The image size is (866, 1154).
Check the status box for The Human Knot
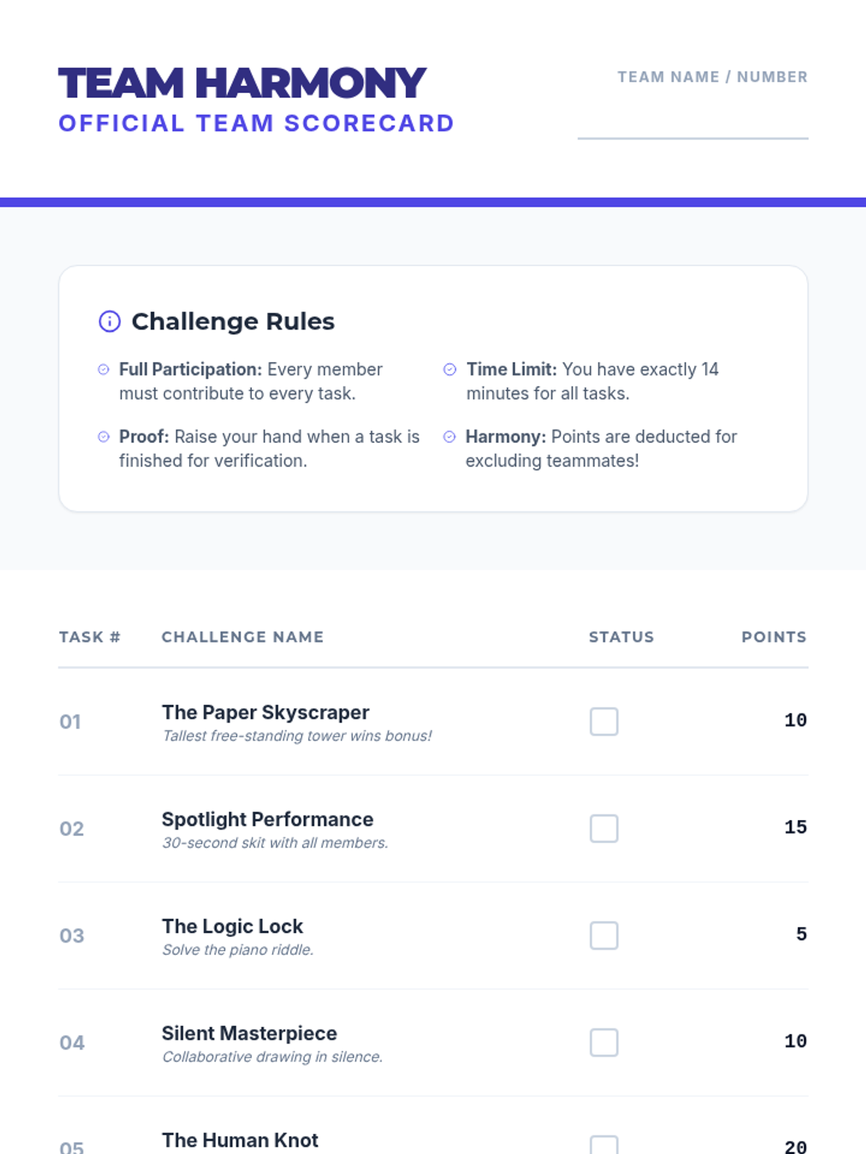604,1145
